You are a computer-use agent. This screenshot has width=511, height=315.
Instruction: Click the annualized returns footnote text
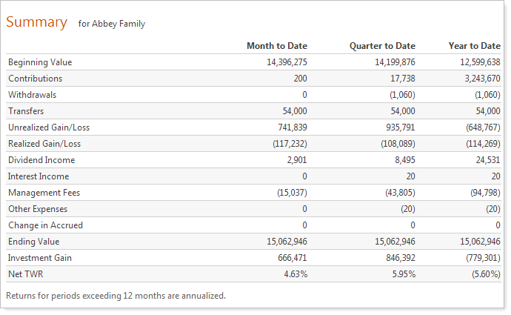(x=115, y=296)
